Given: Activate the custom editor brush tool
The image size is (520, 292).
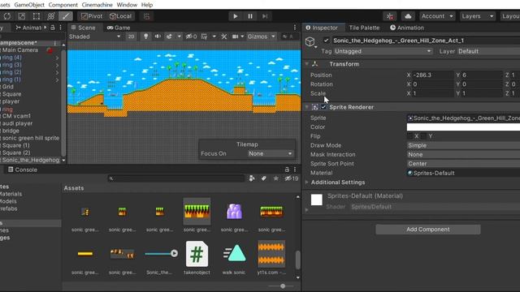Looking at the screenshot, I should [66, 16].
